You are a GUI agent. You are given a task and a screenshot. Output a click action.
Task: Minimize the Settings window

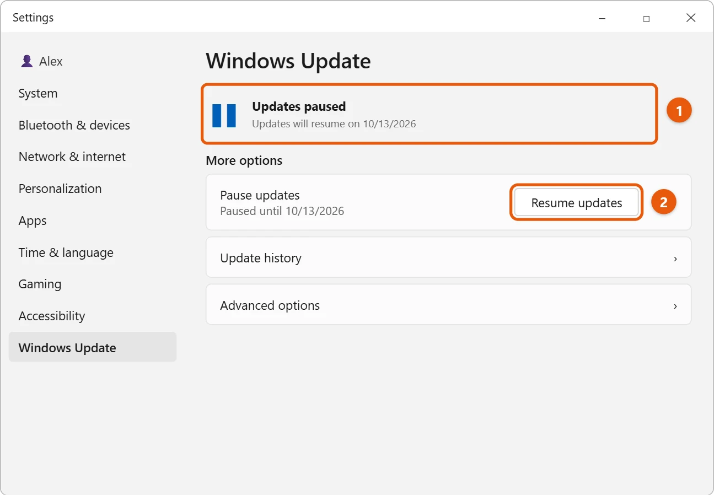coord(602,18)
